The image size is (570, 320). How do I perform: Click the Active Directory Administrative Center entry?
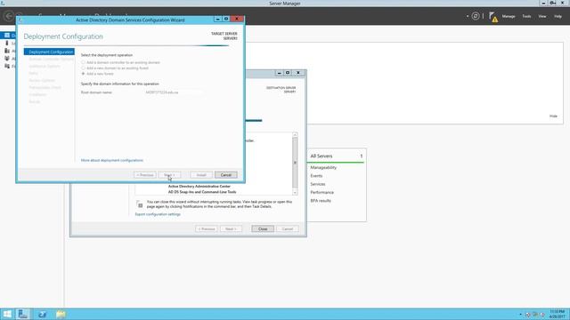pos(199,186)
